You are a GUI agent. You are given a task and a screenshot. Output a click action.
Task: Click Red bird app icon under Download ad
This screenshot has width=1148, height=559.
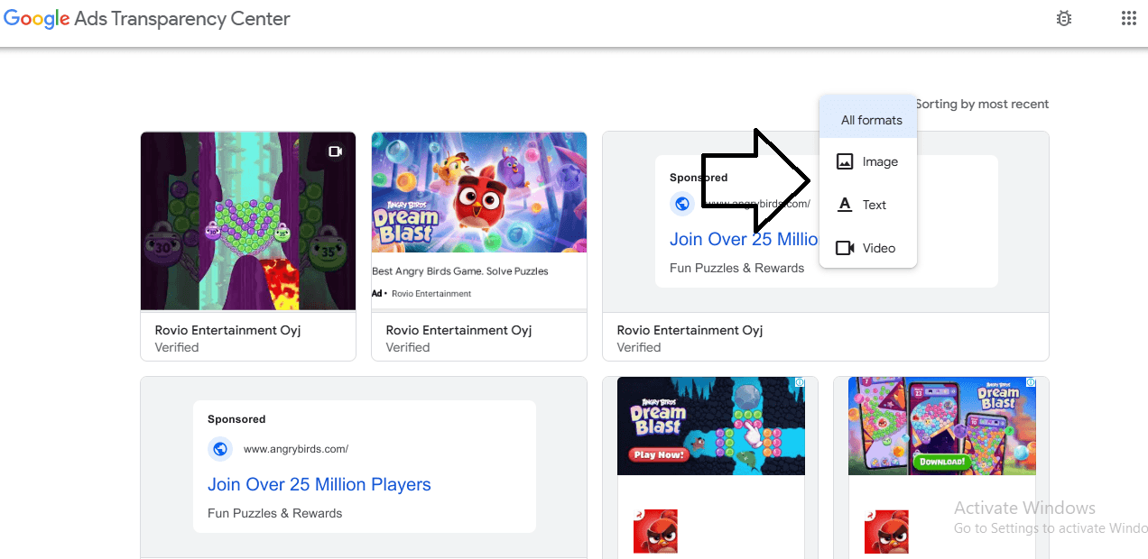[886, 531]
